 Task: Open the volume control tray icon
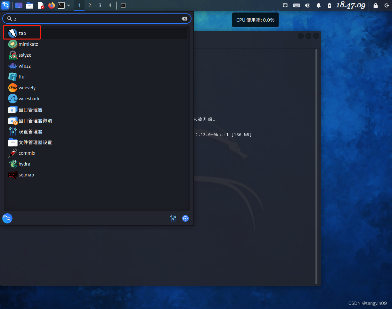pos(307,5)
